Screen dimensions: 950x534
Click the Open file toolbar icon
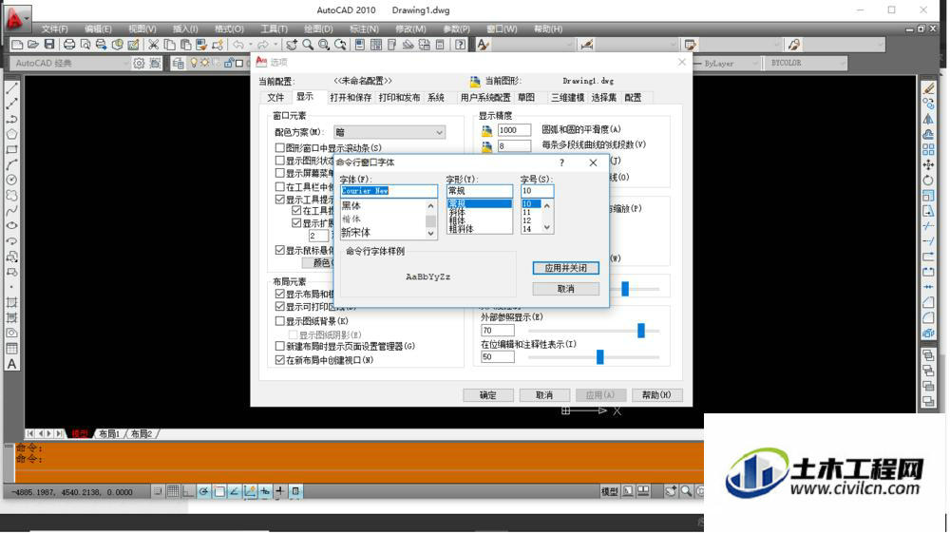[x=33, y=45]
